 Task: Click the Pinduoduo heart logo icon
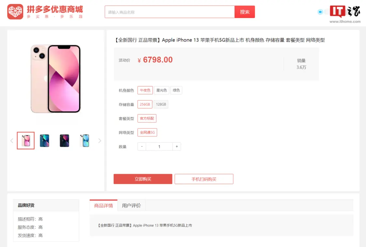point(15,12)
